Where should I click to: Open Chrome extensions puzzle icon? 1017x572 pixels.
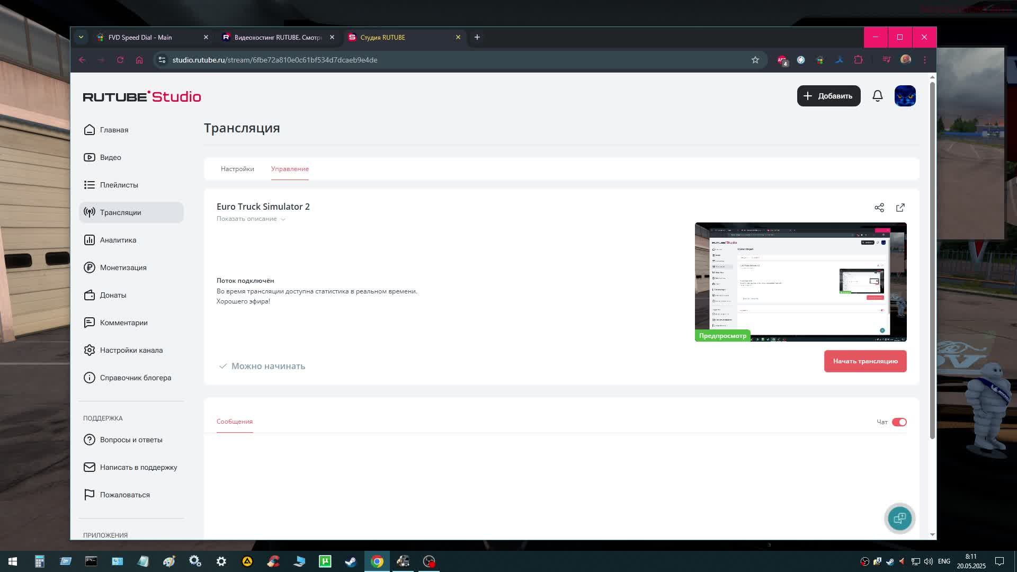[859, 60]
